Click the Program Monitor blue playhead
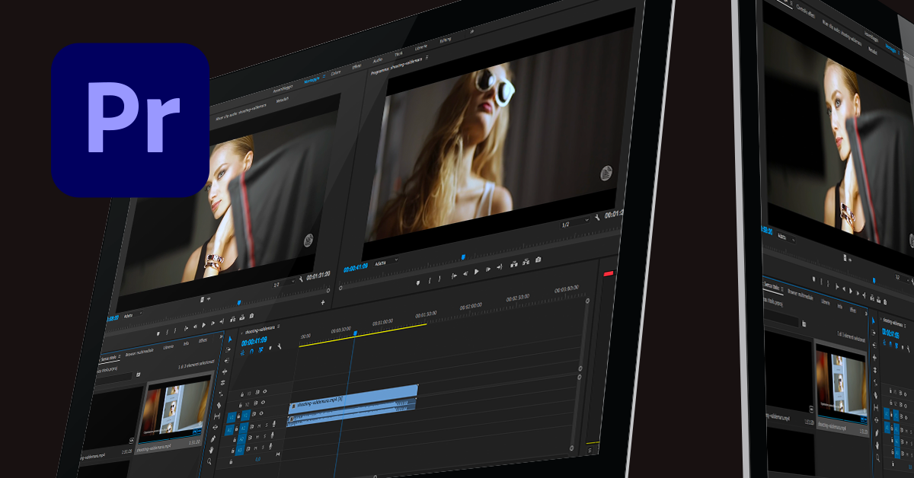Viewport: 914px width, 478px height. coord(462,257)
